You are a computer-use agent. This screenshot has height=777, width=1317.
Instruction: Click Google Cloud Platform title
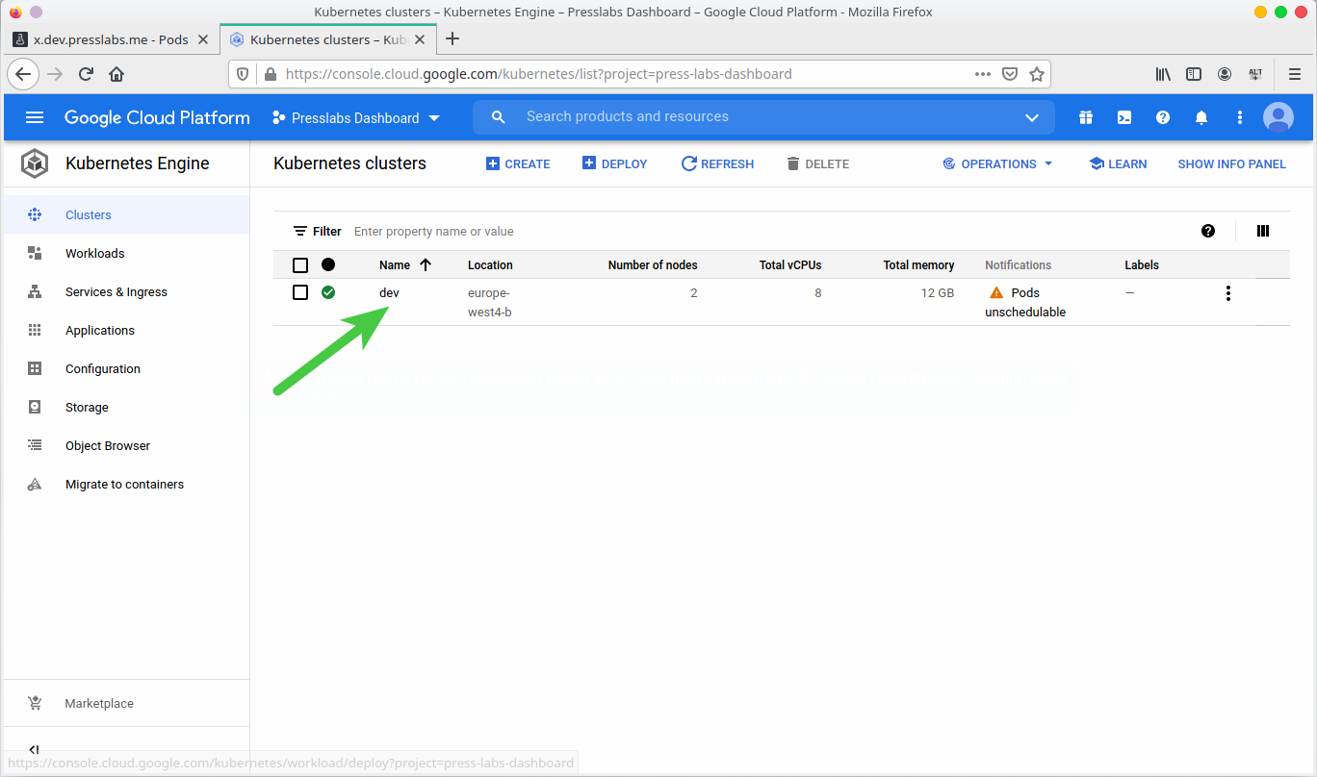pyautogui.click(x=157, y=117)
